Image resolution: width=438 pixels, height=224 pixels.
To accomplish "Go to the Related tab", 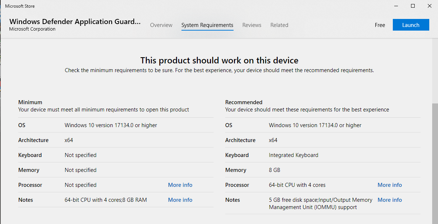I will 279,25.
